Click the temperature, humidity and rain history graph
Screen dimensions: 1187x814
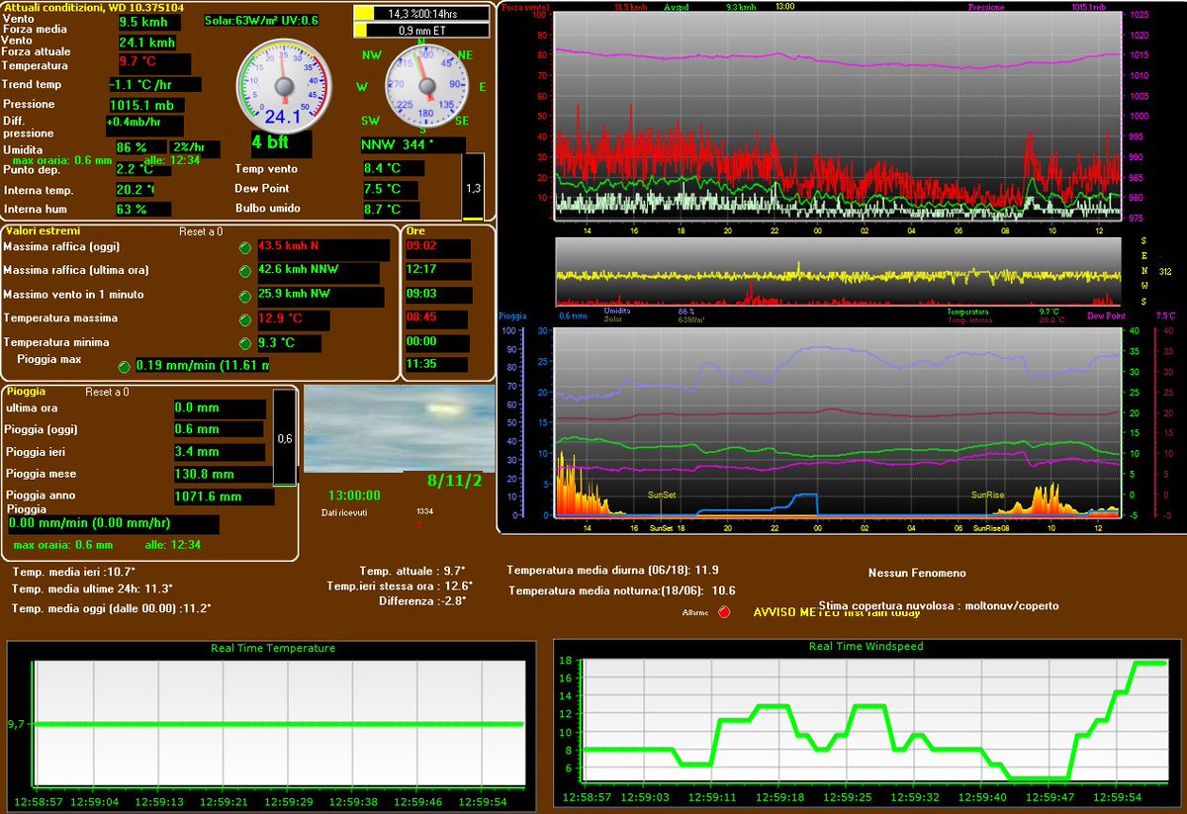coord(837,422)
